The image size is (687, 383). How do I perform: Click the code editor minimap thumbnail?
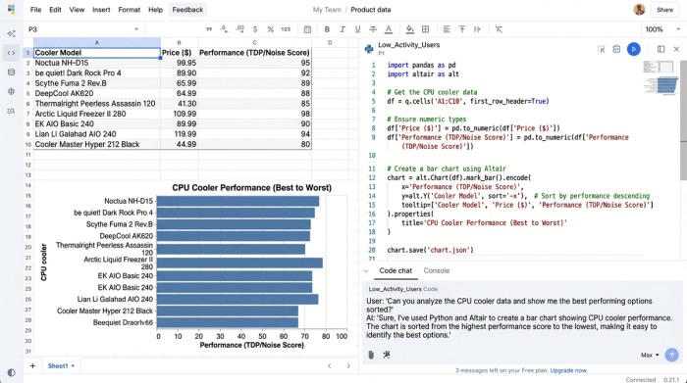coord(661,77)
